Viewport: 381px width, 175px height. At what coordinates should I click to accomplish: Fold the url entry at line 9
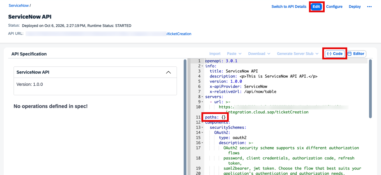pyautogui.click(x=202, y=102)
